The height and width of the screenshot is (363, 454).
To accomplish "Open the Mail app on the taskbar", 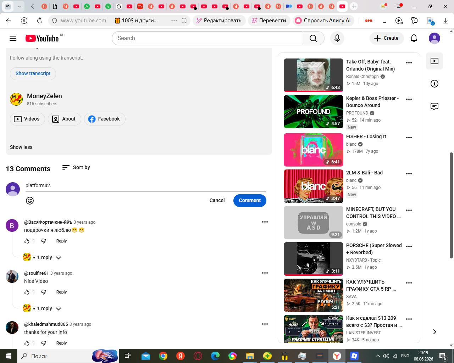I will tap(146, 356).
